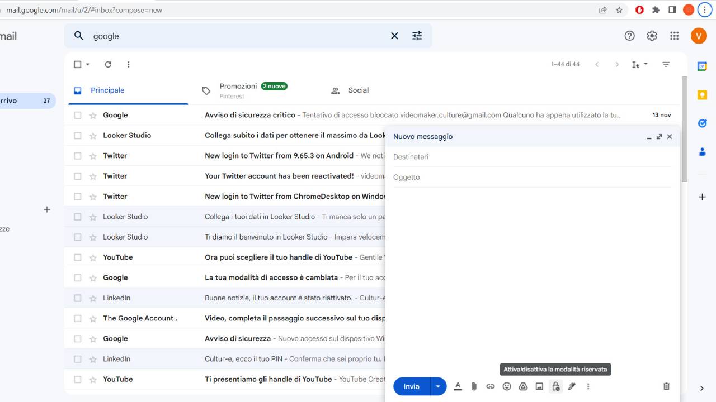
Task: Share this page from address bar
Action: (602, 10)
